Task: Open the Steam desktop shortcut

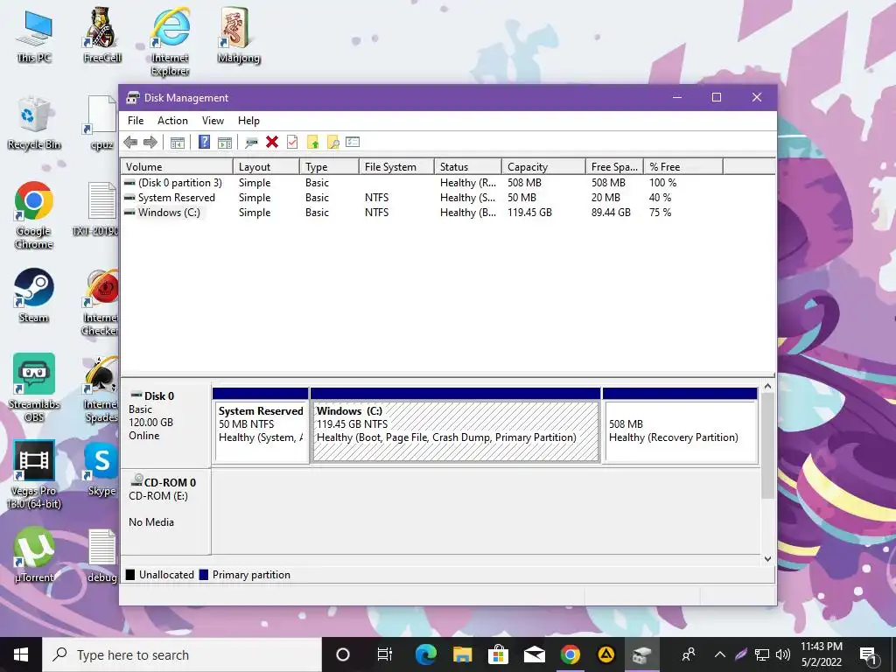Action: (34, 296)
